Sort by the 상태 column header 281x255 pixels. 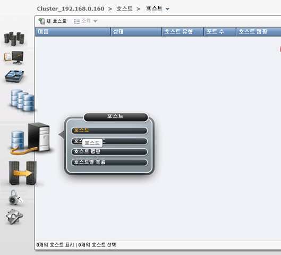(x=136, y=32)
